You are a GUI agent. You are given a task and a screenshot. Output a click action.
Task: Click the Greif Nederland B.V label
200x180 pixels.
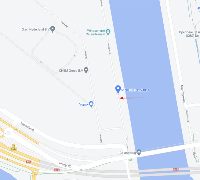[36, 30]
